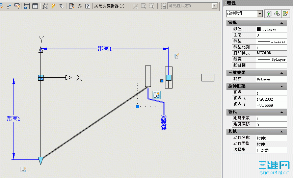293x178 pixels.
Task: Select the action icon beside 距离1 dimension
Action: (177, 56)
